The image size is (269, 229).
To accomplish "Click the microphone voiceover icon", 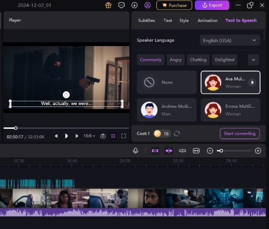I will 135,151.
